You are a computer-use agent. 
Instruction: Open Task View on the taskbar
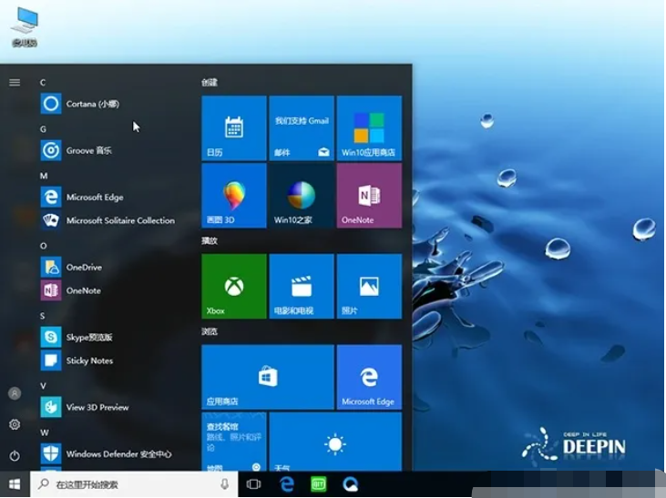tap(254, 484)
